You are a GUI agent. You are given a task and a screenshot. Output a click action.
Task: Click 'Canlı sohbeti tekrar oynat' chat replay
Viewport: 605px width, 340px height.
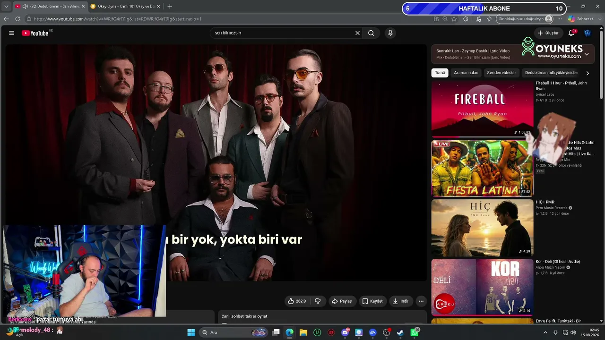click(x=244, y=316)
